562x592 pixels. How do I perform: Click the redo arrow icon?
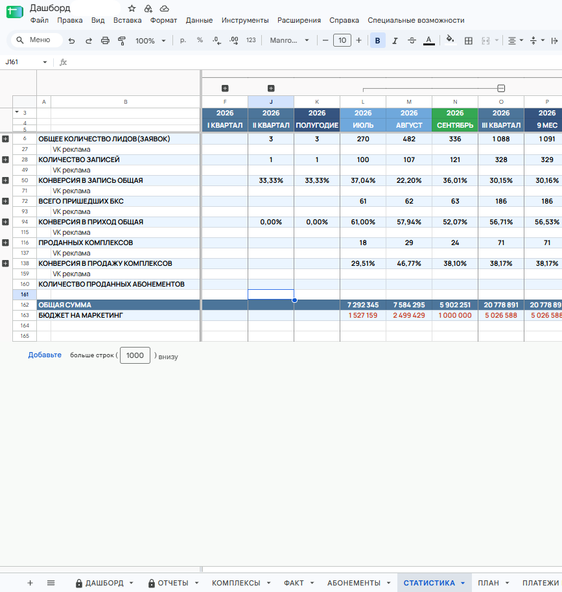[89, 41]
